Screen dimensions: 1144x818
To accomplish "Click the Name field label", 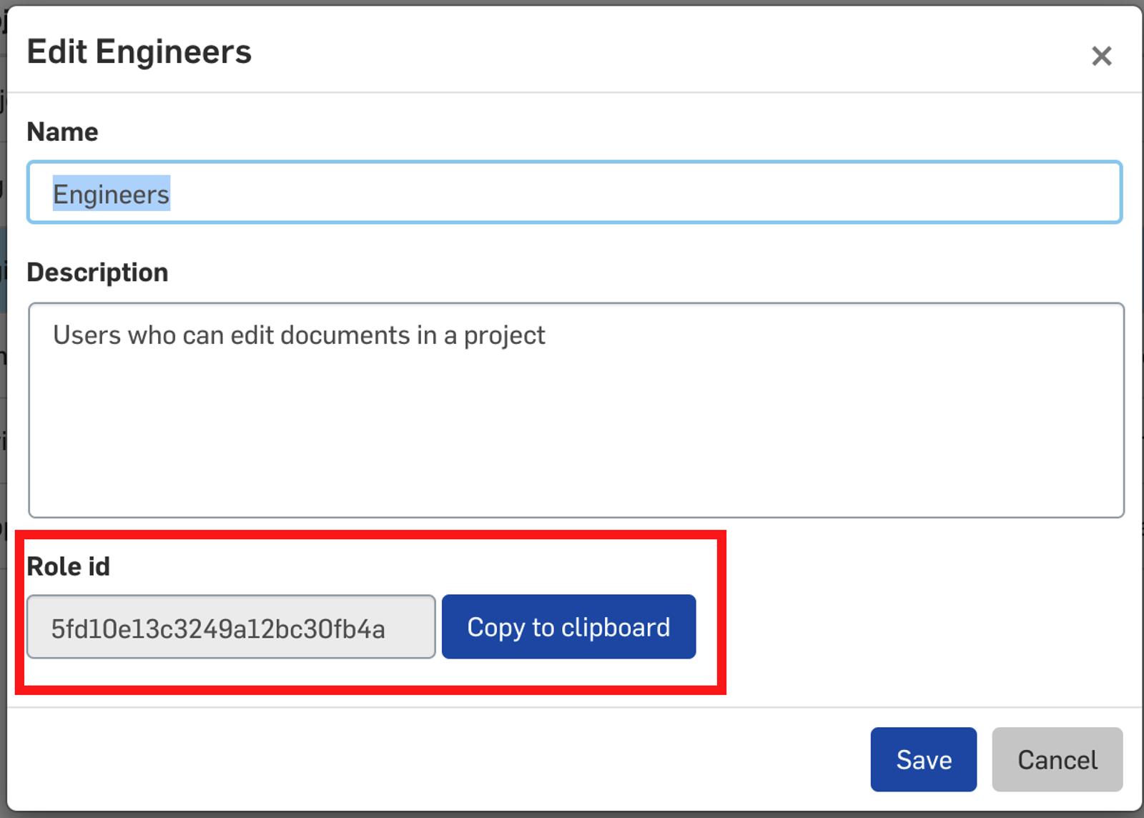I will coord(62,132).
